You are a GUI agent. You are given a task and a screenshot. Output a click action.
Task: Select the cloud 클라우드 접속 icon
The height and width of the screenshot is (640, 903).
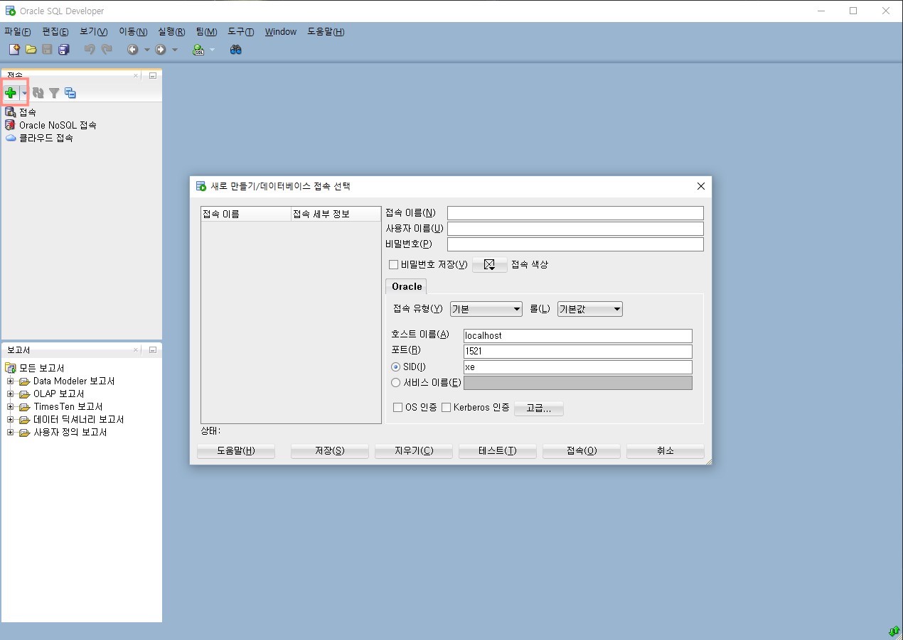click(x=10, y=138)
